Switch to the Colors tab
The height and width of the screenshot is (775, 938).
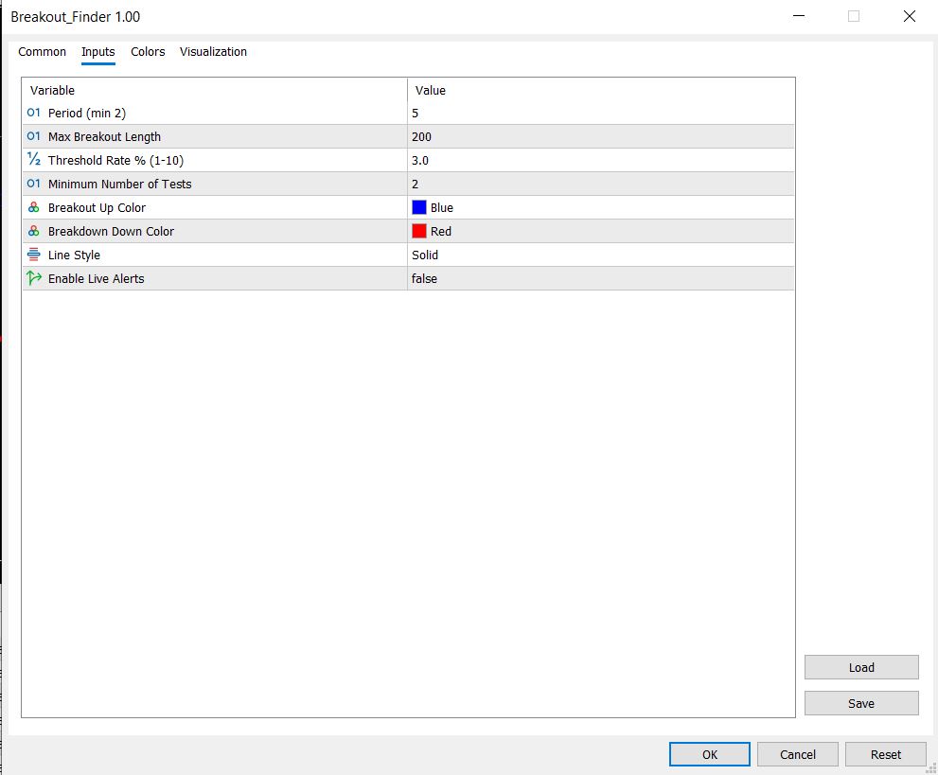click(148, 52)
